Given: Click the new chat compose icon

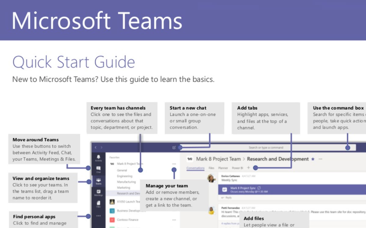Looking at the screenshot, I should [x=174, y=147].
